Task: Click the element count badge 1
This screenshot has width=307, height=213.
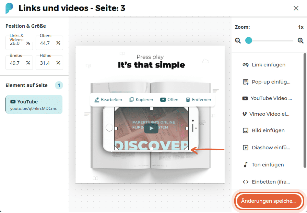Action: [59, 85]
